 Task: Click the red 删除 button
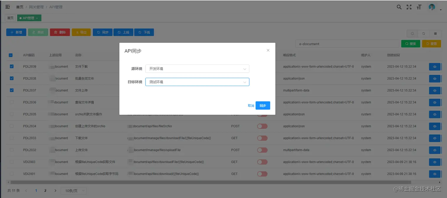point(60,32)
